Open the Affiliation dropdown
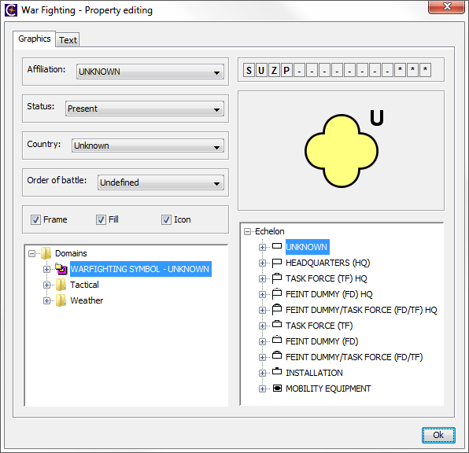The height and width of the screenshot is (453, 469). [x=150, y=72]
